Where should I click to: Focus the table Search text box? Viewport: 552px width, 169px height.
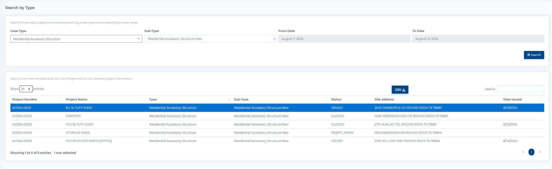click(520, 89)
